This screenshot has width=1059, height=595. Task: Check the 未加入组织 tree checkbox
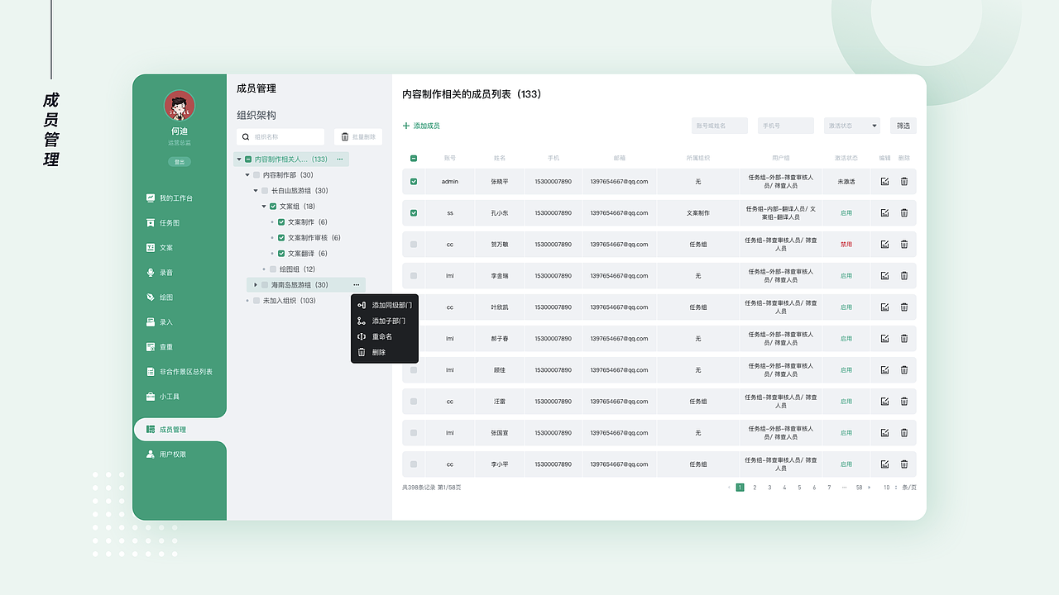[256, 301]
